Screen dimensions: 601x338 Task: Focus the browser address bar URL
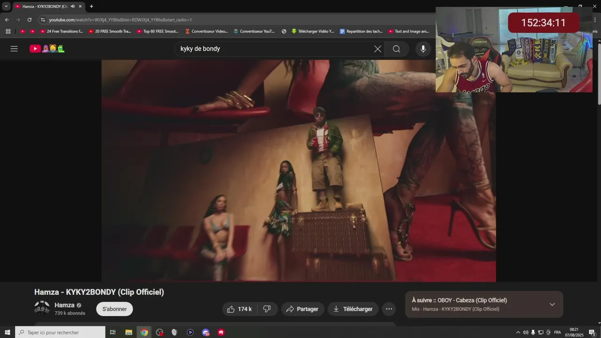click(120, 20)
